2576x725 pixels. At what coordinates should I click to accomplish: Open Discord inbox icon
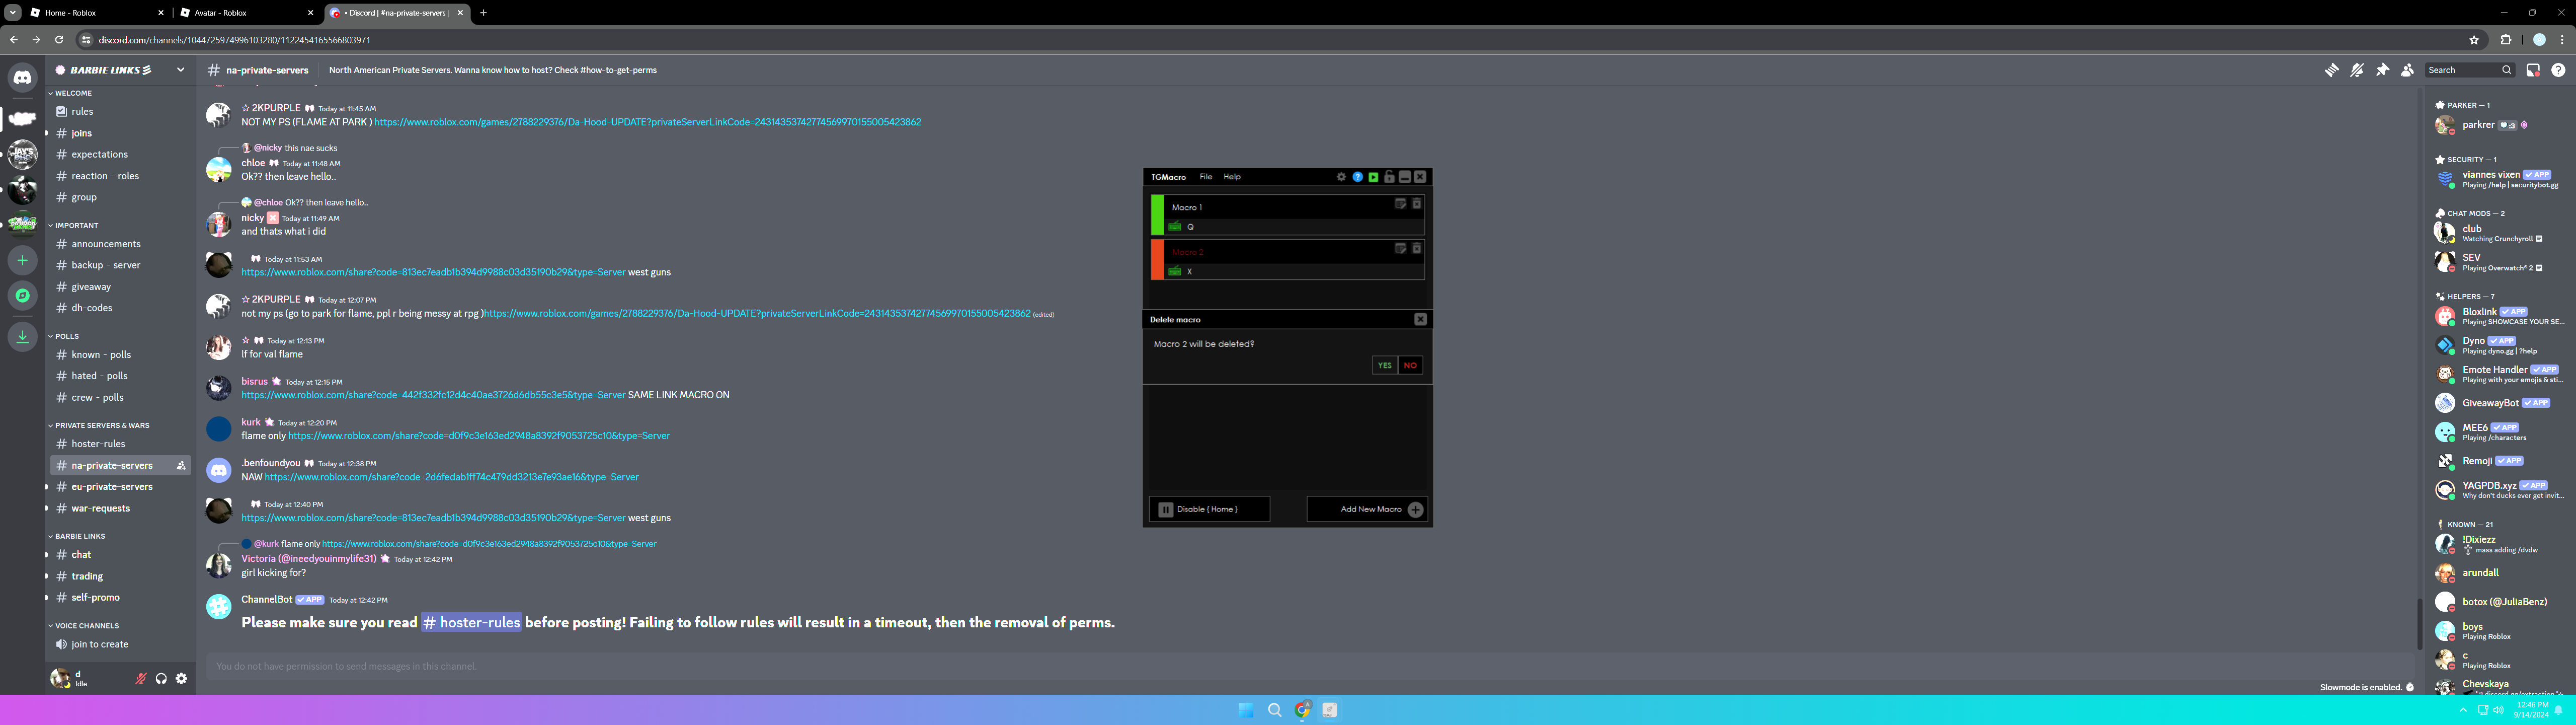(x=2533, y=70)
